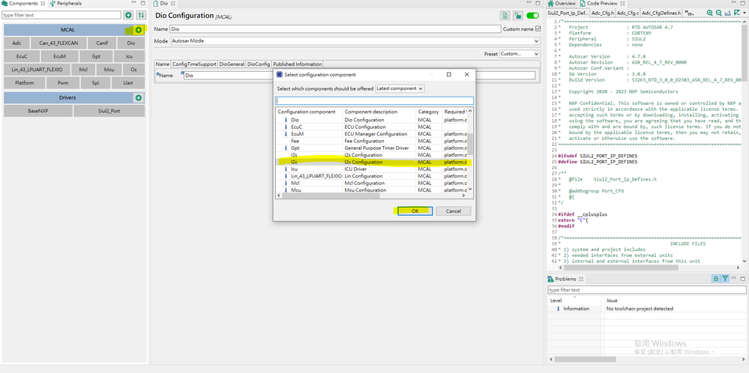Open the Uart component
Viewport: 749px width, 373px height.
point(128,83)
